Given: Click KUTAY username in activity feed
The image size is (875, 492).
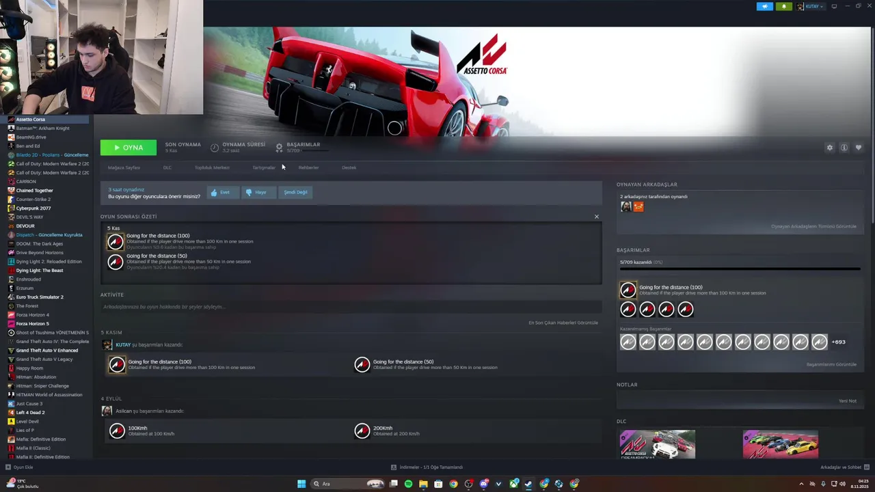Looking at the screenshot, I should (123, 345).
